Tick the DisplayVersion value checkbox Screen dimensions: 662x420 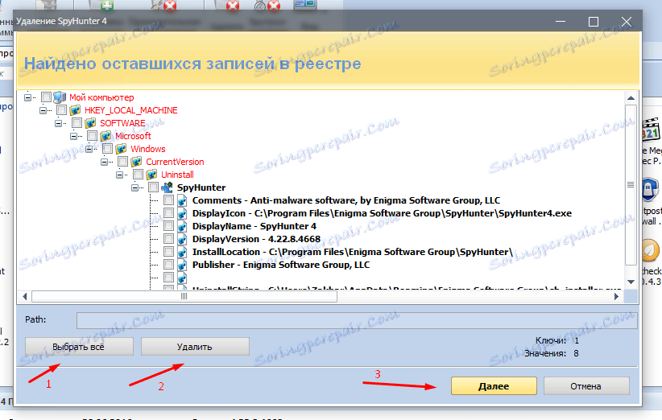[168, 239]
